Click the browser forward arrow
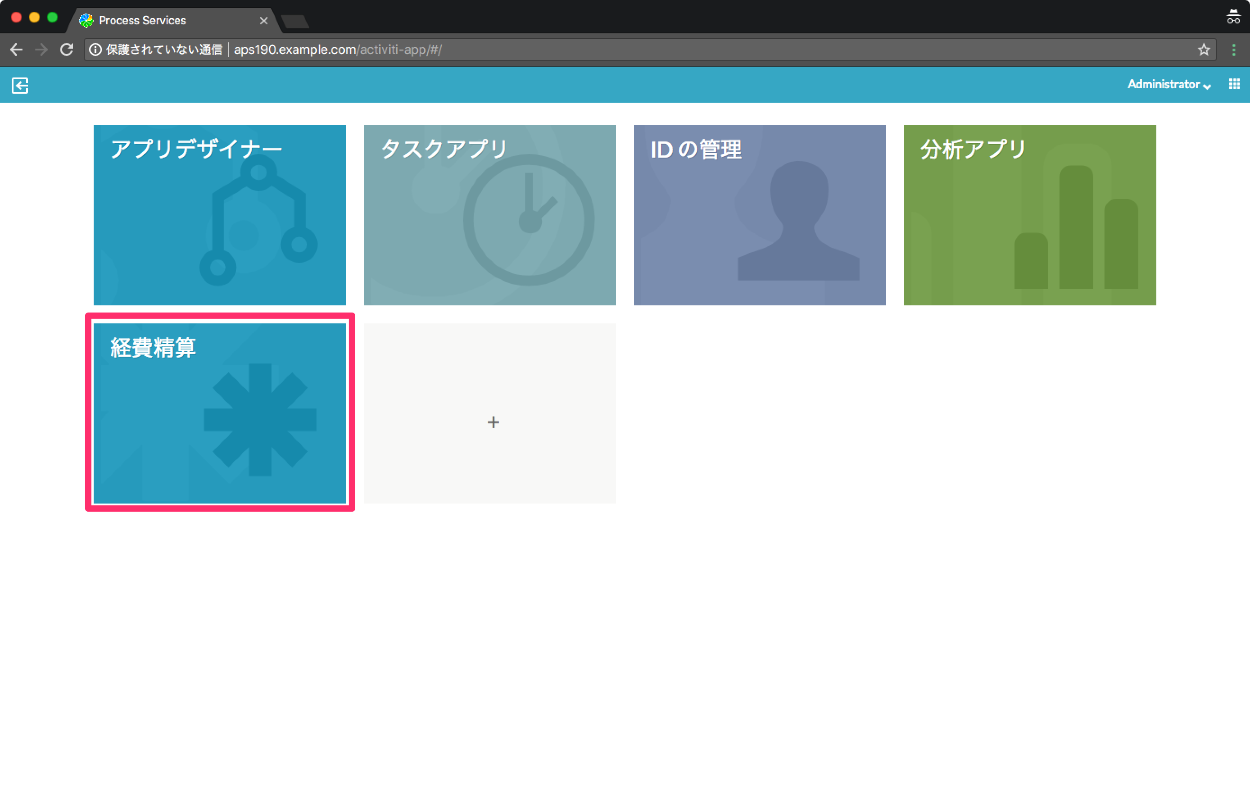Image resolution: width=1250 pixels, height=790 pixels. coord(41,50)
